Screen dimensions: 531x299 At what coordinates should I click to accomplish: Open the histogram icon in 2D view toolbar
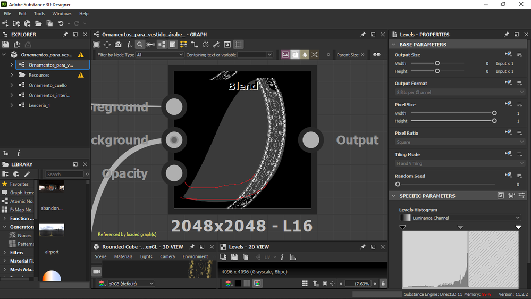coord(293,258)
